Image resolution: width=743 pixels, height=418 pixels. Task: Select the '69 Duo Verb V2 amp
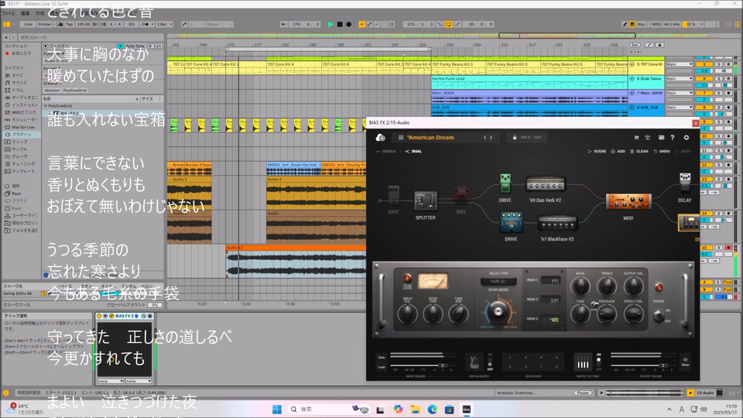(546, 185)
